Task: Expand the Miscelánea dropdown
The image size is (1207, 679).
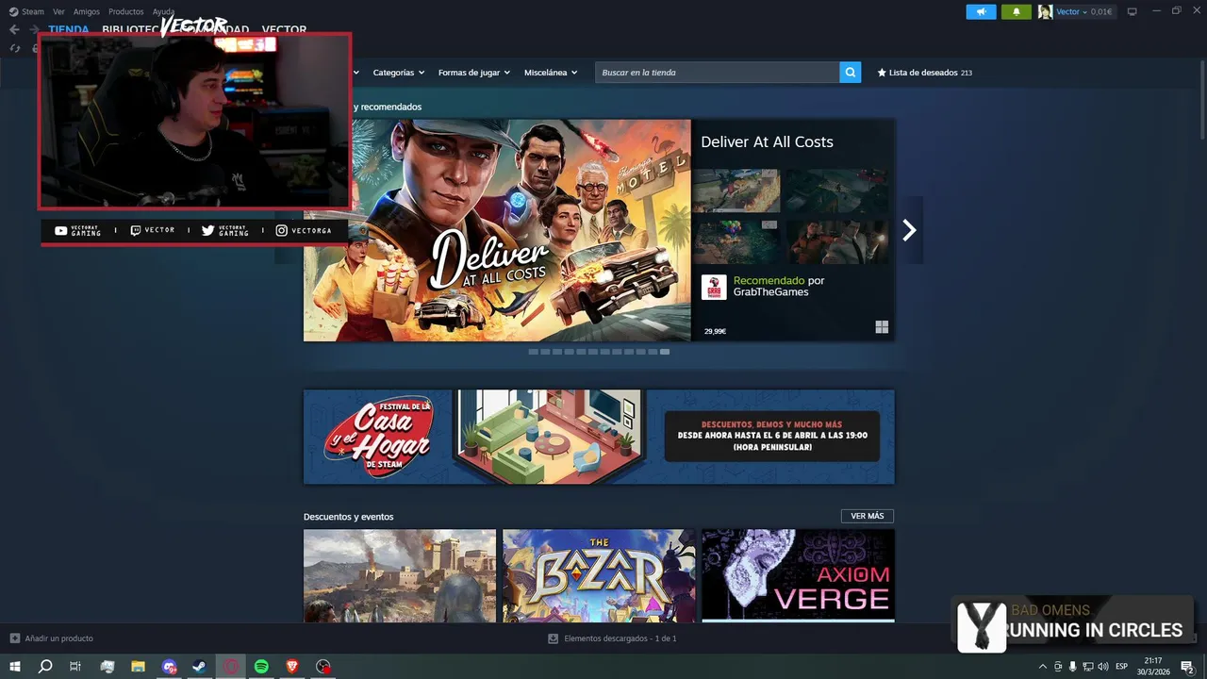Action: (x=551, y=73)
